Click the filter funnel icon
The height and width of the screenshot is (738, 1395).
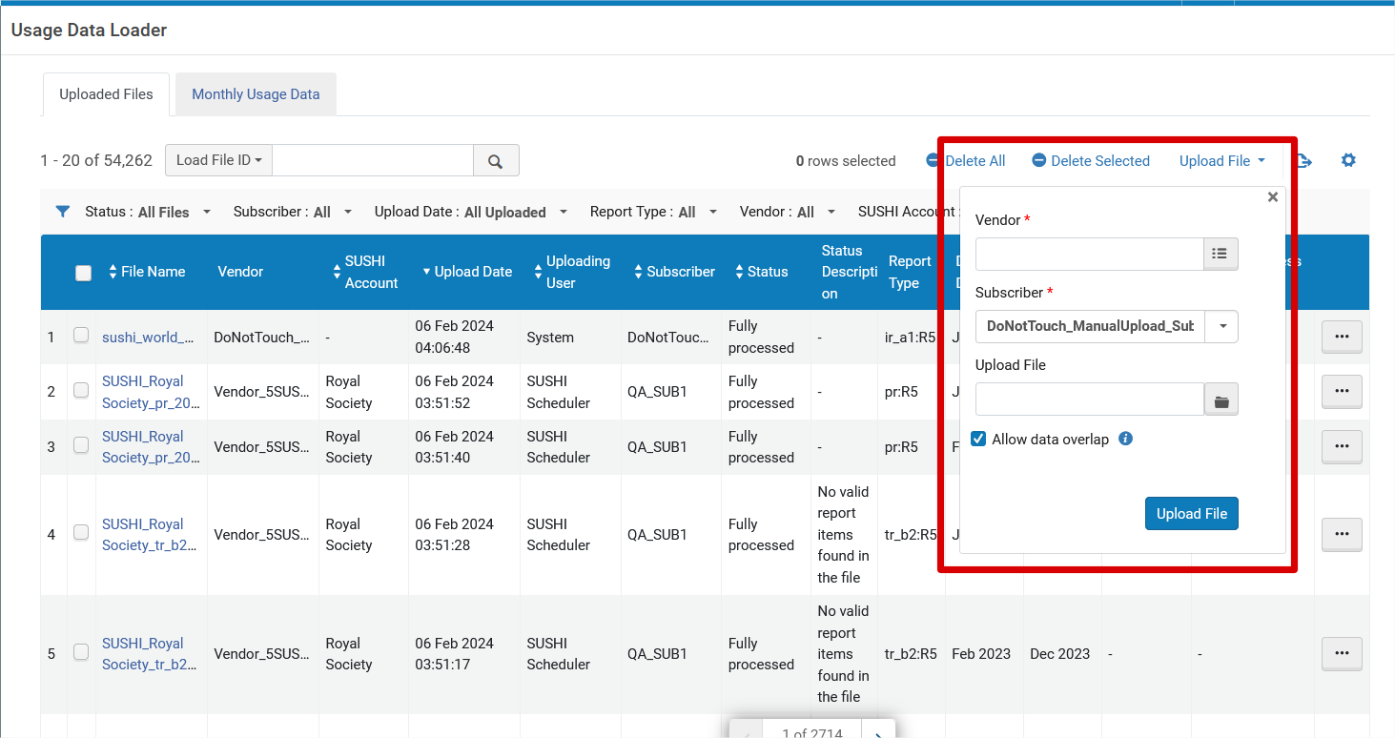[63, 212]
